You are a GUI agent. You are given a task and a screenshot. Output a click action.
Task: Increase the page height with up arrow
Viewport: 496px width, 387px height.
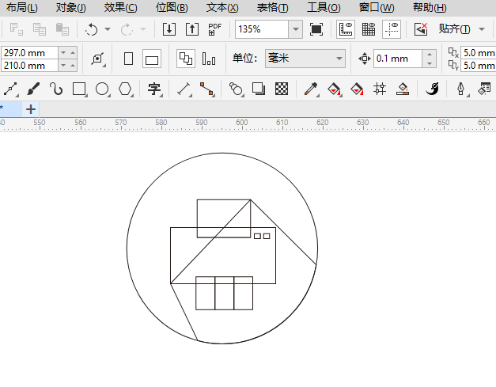coord(73,65)
